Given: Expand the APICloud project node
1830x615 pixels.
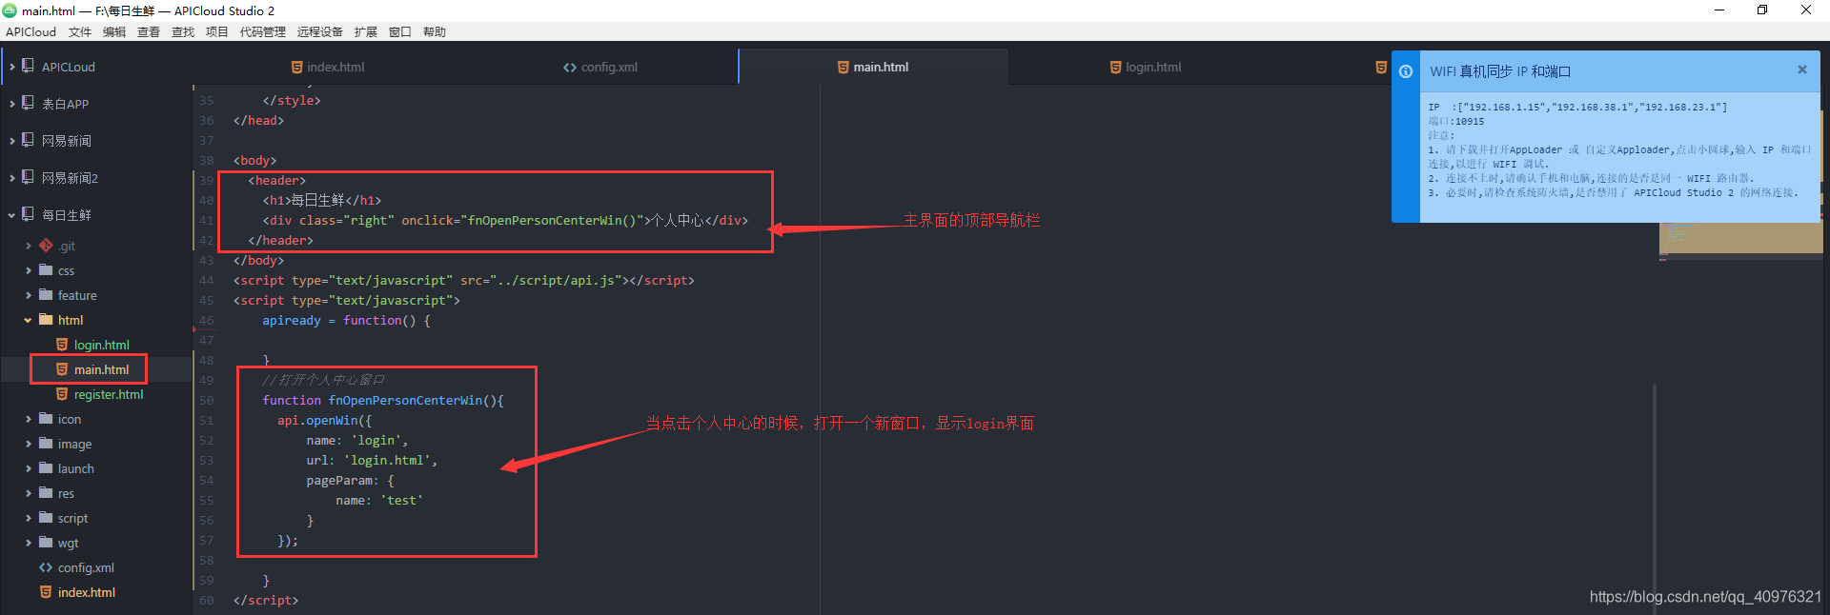Looking at the screenshot, I should [11, 67].
